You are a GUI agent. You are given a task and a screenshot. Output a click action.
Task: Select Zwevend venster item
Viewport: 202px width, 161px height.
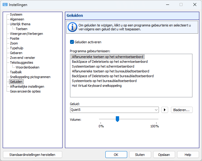[22, 58]
